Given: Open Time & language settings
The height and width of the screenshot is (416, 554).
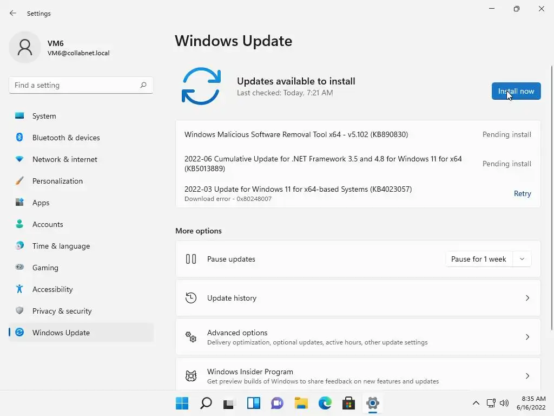Looking at the screenshot, I should [x=81, y=245].
